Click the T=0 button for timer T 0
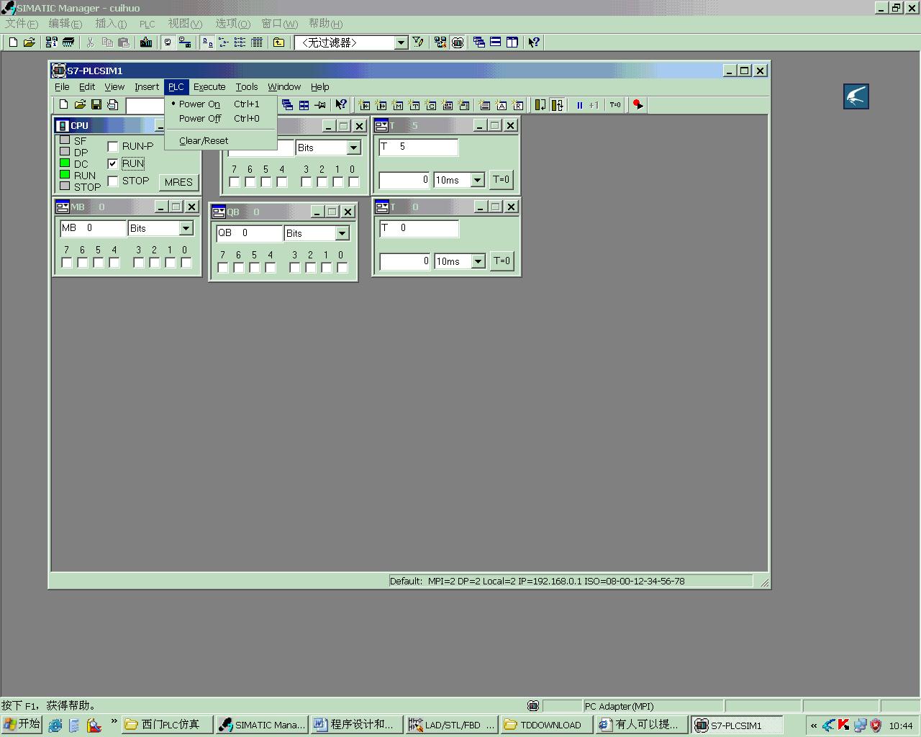The image size is (921, 737). pyautogui.click(x=502, y=261)
